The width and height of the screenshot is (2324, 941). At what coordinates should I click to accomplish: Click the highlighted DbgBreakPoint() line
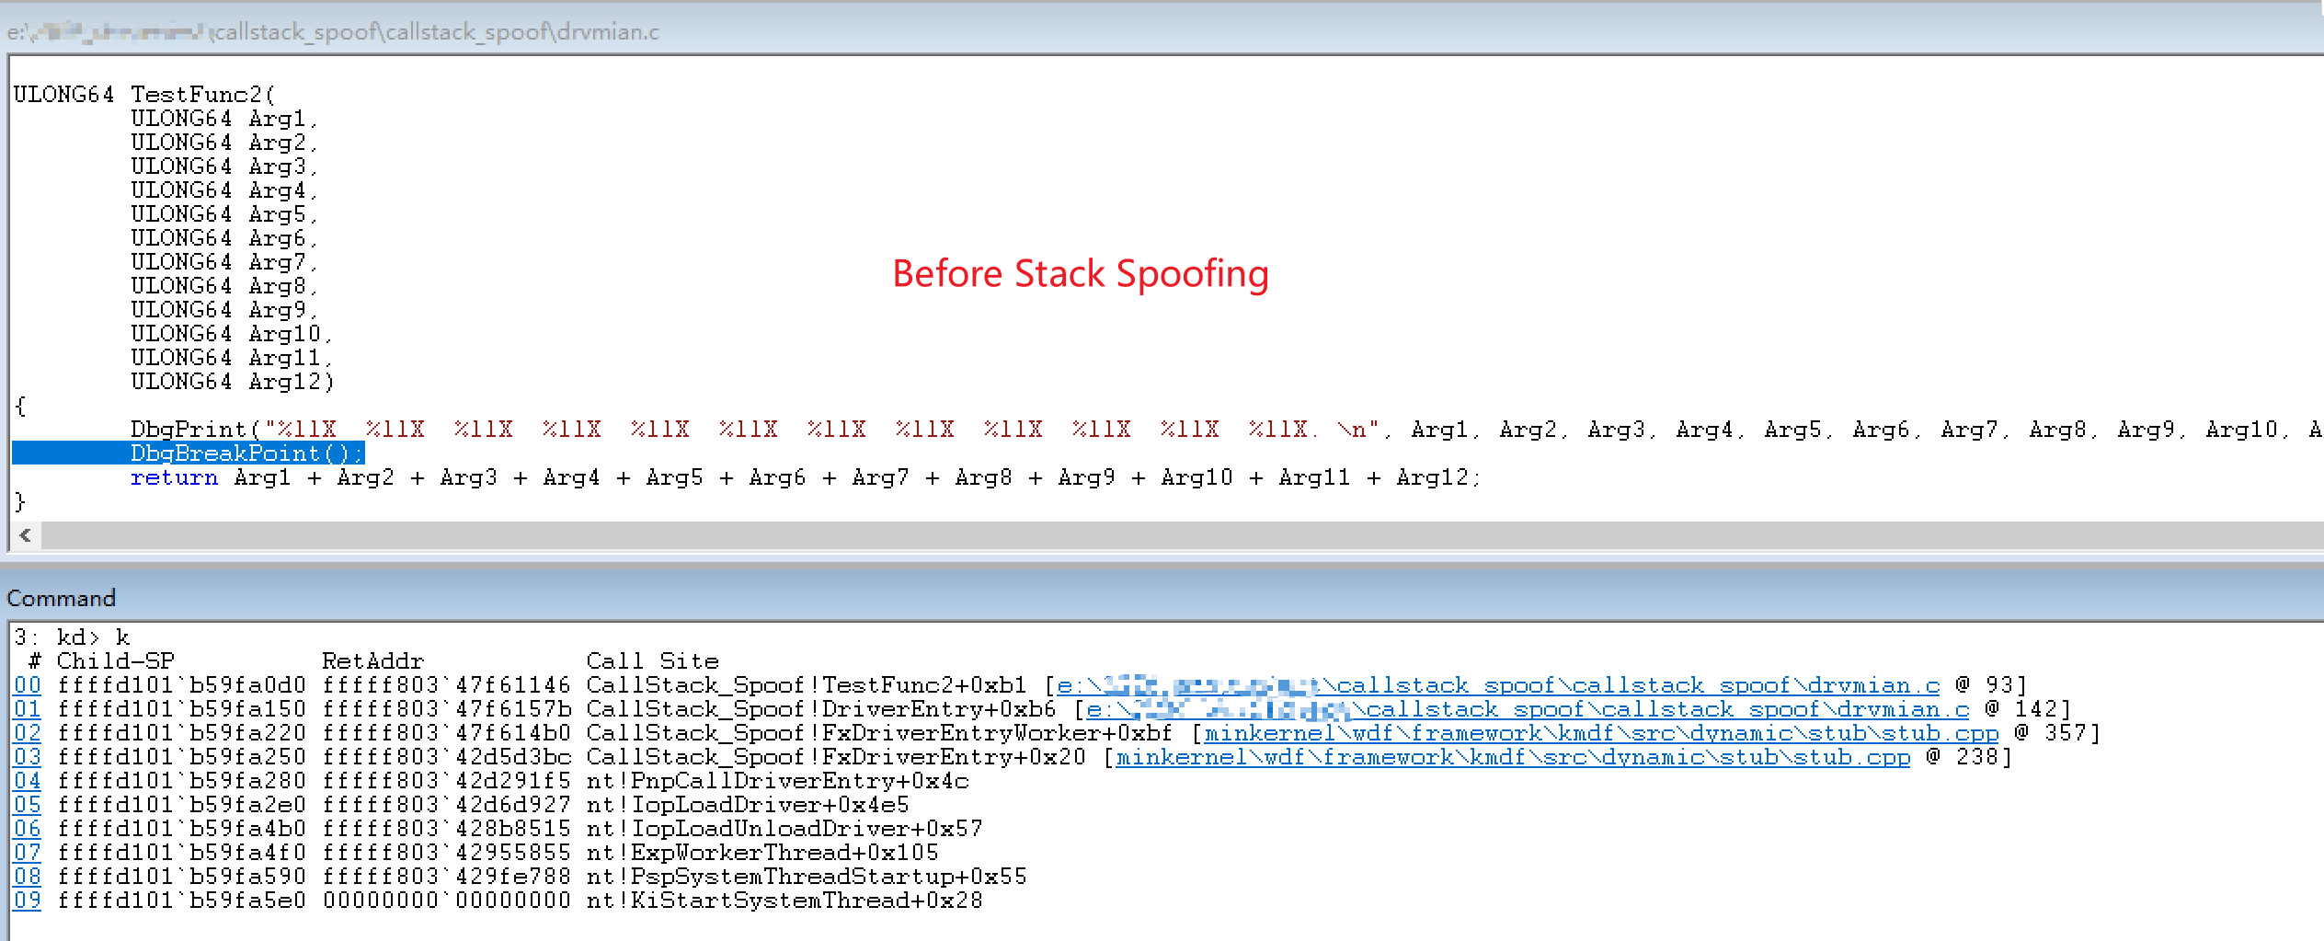coord(189,453)
